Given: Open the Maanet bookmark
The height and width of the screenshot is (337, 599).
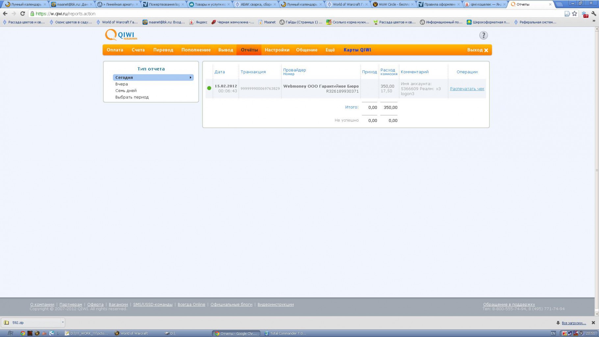Looking at the screenshot, I should (x=267, y=22).
